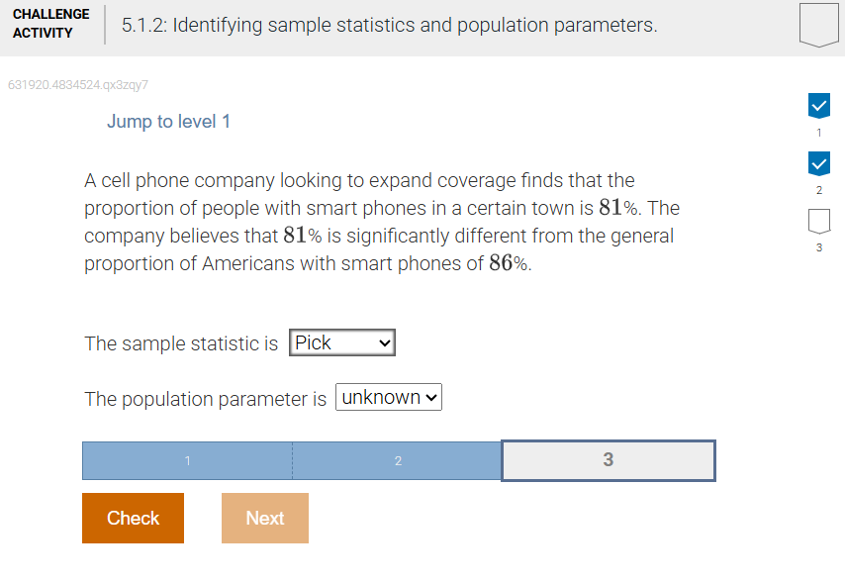Click the number 3 label below the empty checkbox
Screen dimensions: 845x583
point(818,246)
